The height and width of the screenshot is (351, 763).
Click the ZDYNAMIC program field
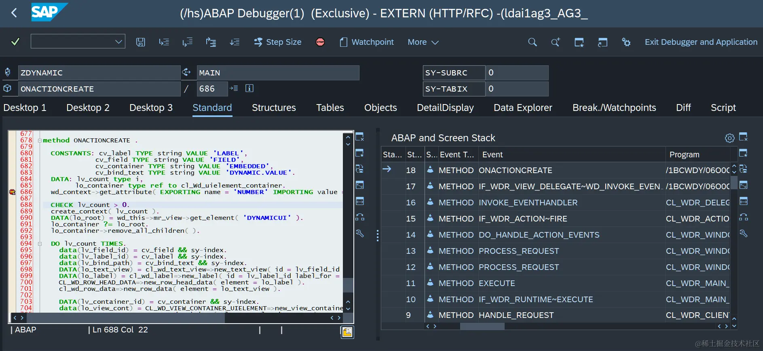click(99, 73)
